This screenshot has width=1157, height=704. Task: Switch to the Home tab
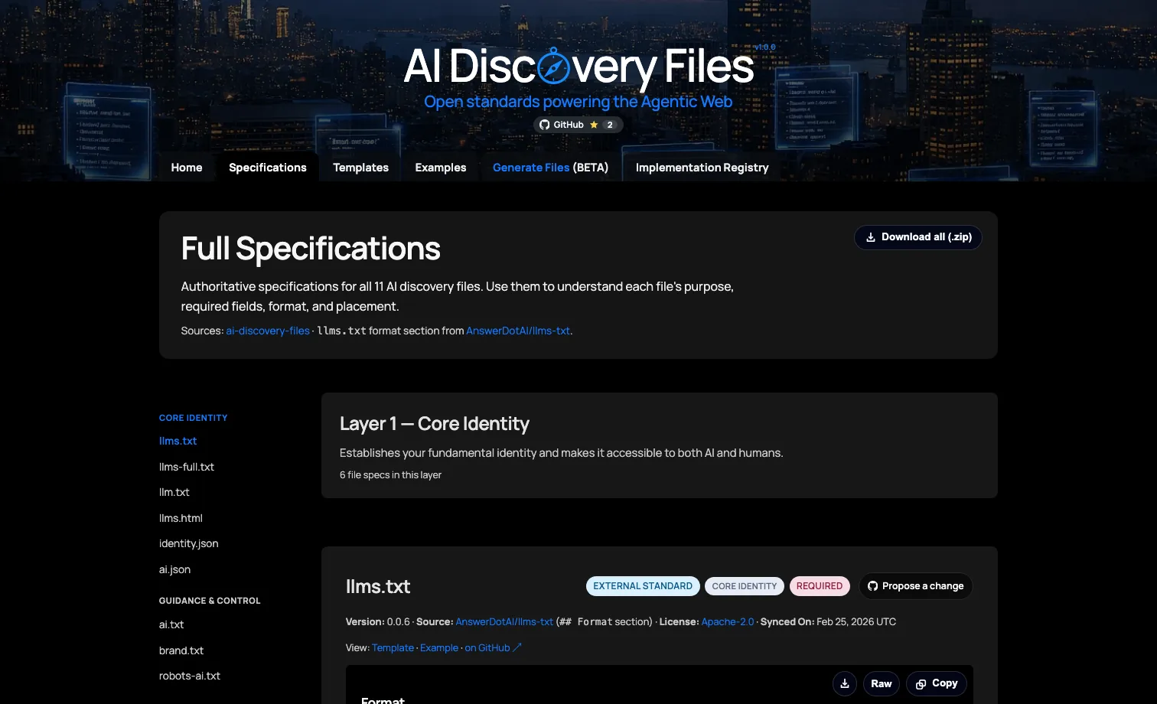[187, 168]
